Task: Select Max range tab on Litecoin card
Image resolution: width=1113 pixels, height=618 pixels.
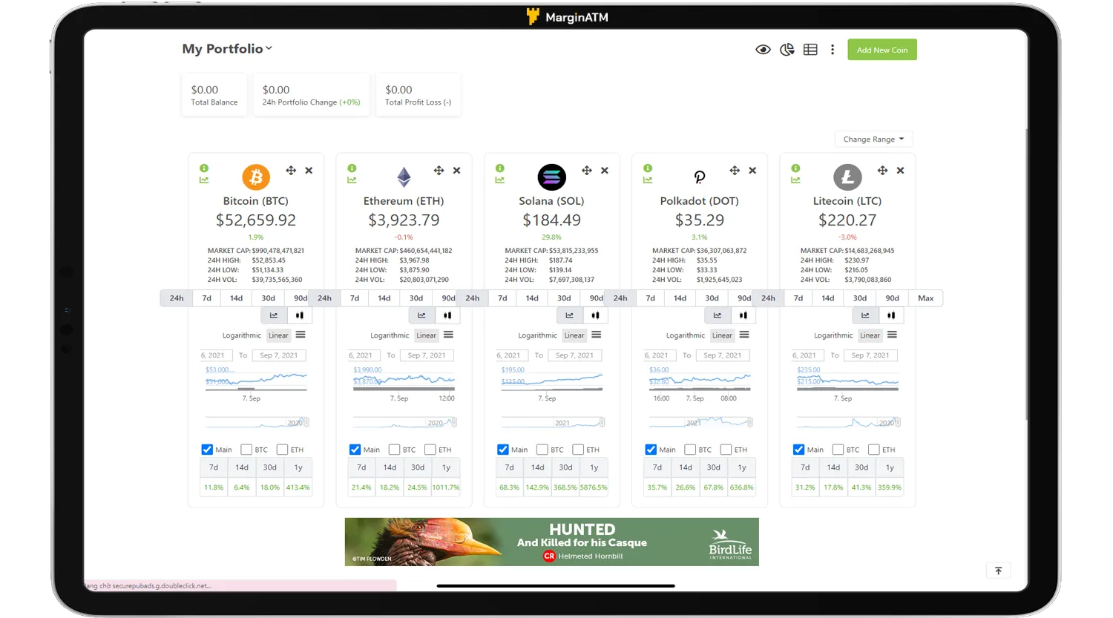Action: 926,298
